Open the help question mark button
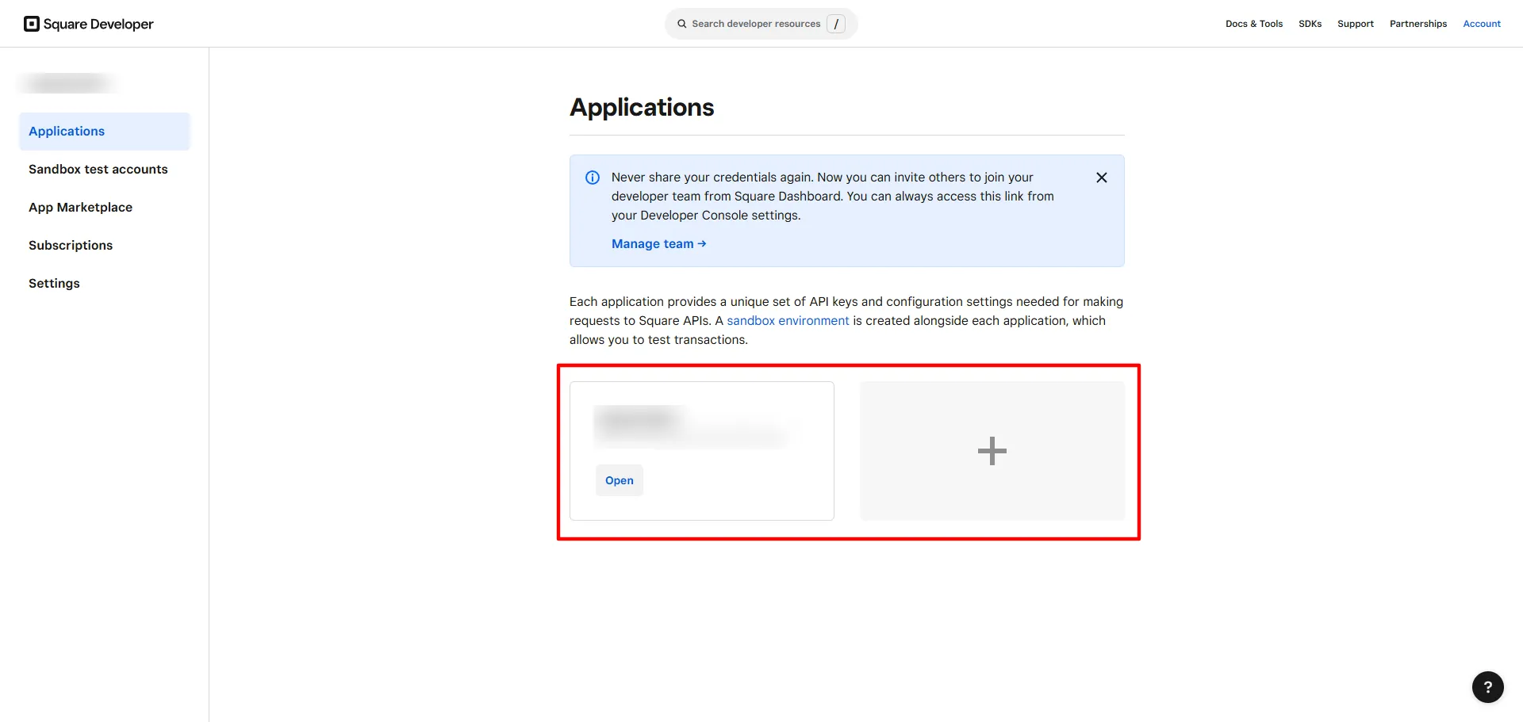This screenshot has width=1523, height=722. coord(1487,687)
